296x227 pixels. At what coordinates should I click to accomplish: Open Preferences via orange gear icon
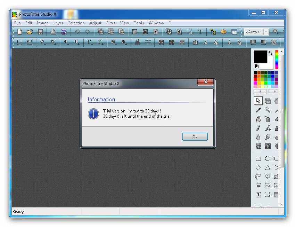[223, 32]
